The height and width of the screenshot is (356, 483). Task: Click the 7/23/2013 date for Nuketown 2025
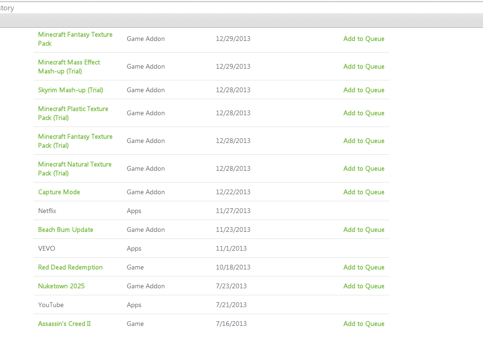point(231,286)
